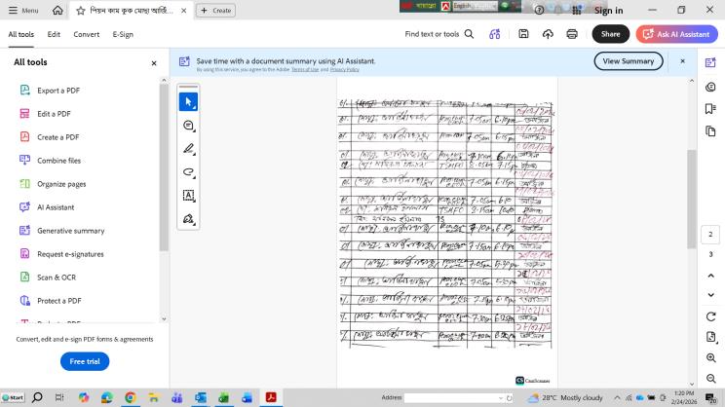The image size is (725, 407).
Task: Pick the freehand Draw tool
Action: [189, 172]
